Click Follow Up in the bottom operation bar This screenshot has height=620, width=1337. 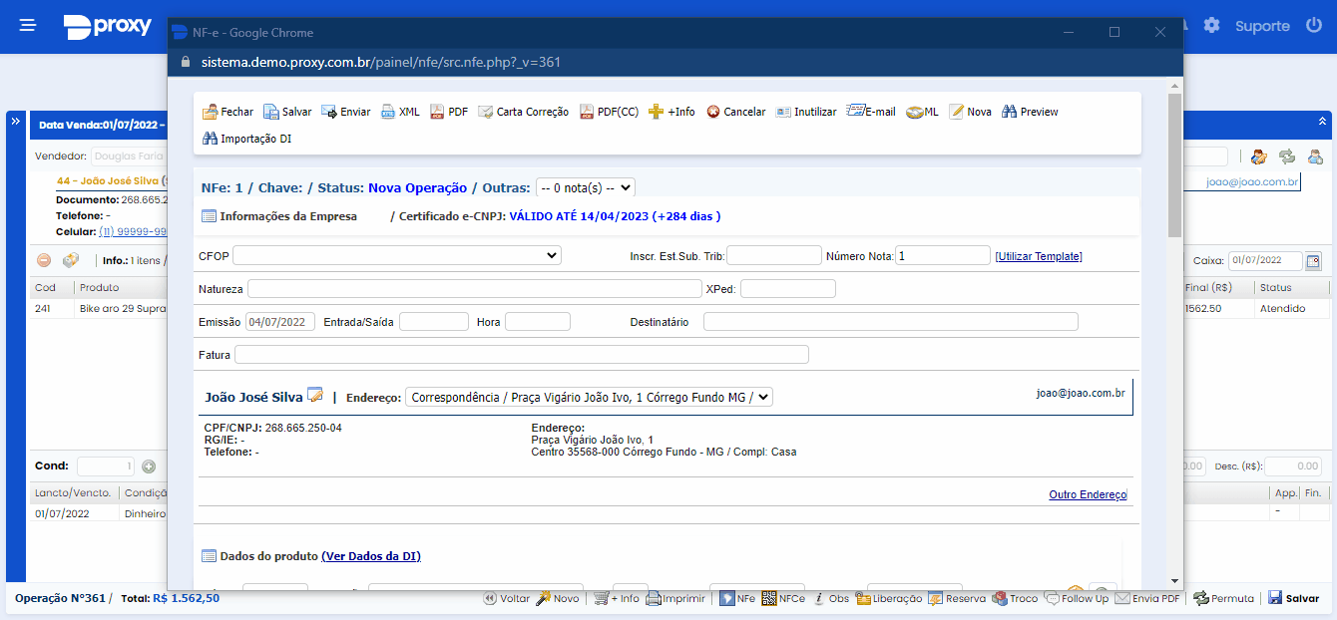click(1077, 598)
